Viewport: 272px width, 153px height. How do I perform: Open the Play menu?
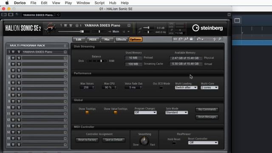[x=68, y=3]
